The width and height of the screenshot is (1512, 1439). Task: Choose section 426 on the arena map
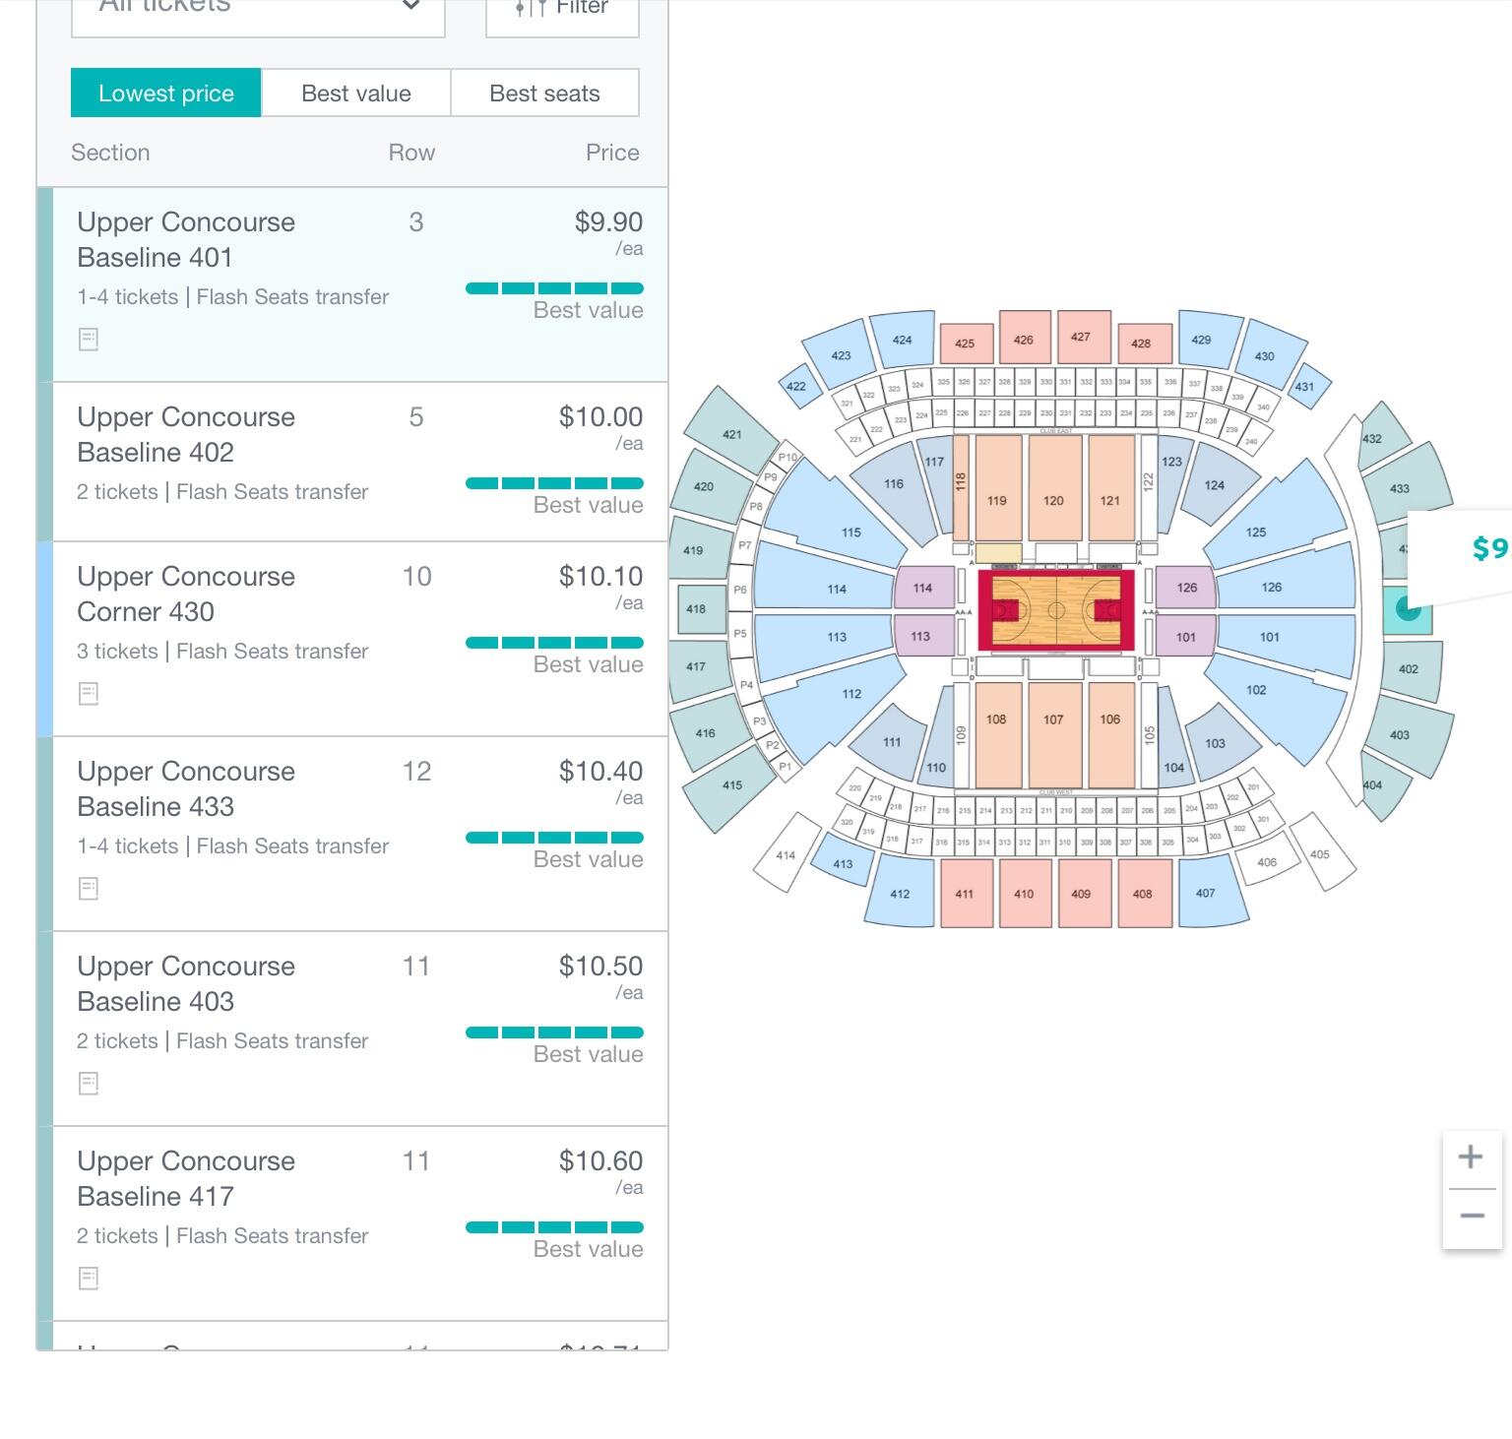1024,340
